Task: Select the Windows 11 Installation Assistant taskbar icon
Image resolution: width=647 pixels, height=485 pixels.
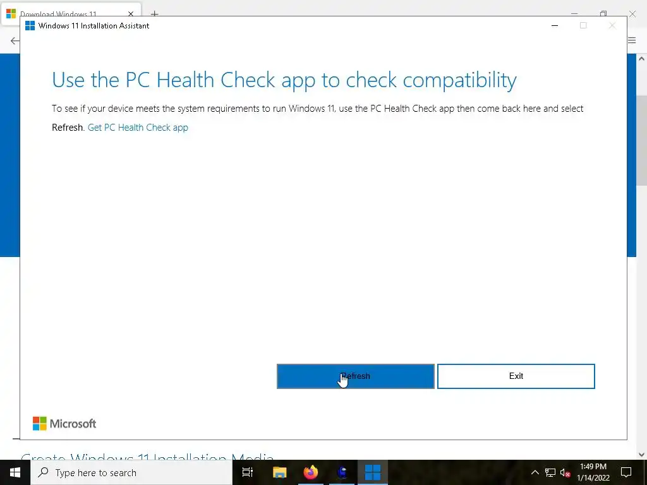Action: tap(373, 472)
